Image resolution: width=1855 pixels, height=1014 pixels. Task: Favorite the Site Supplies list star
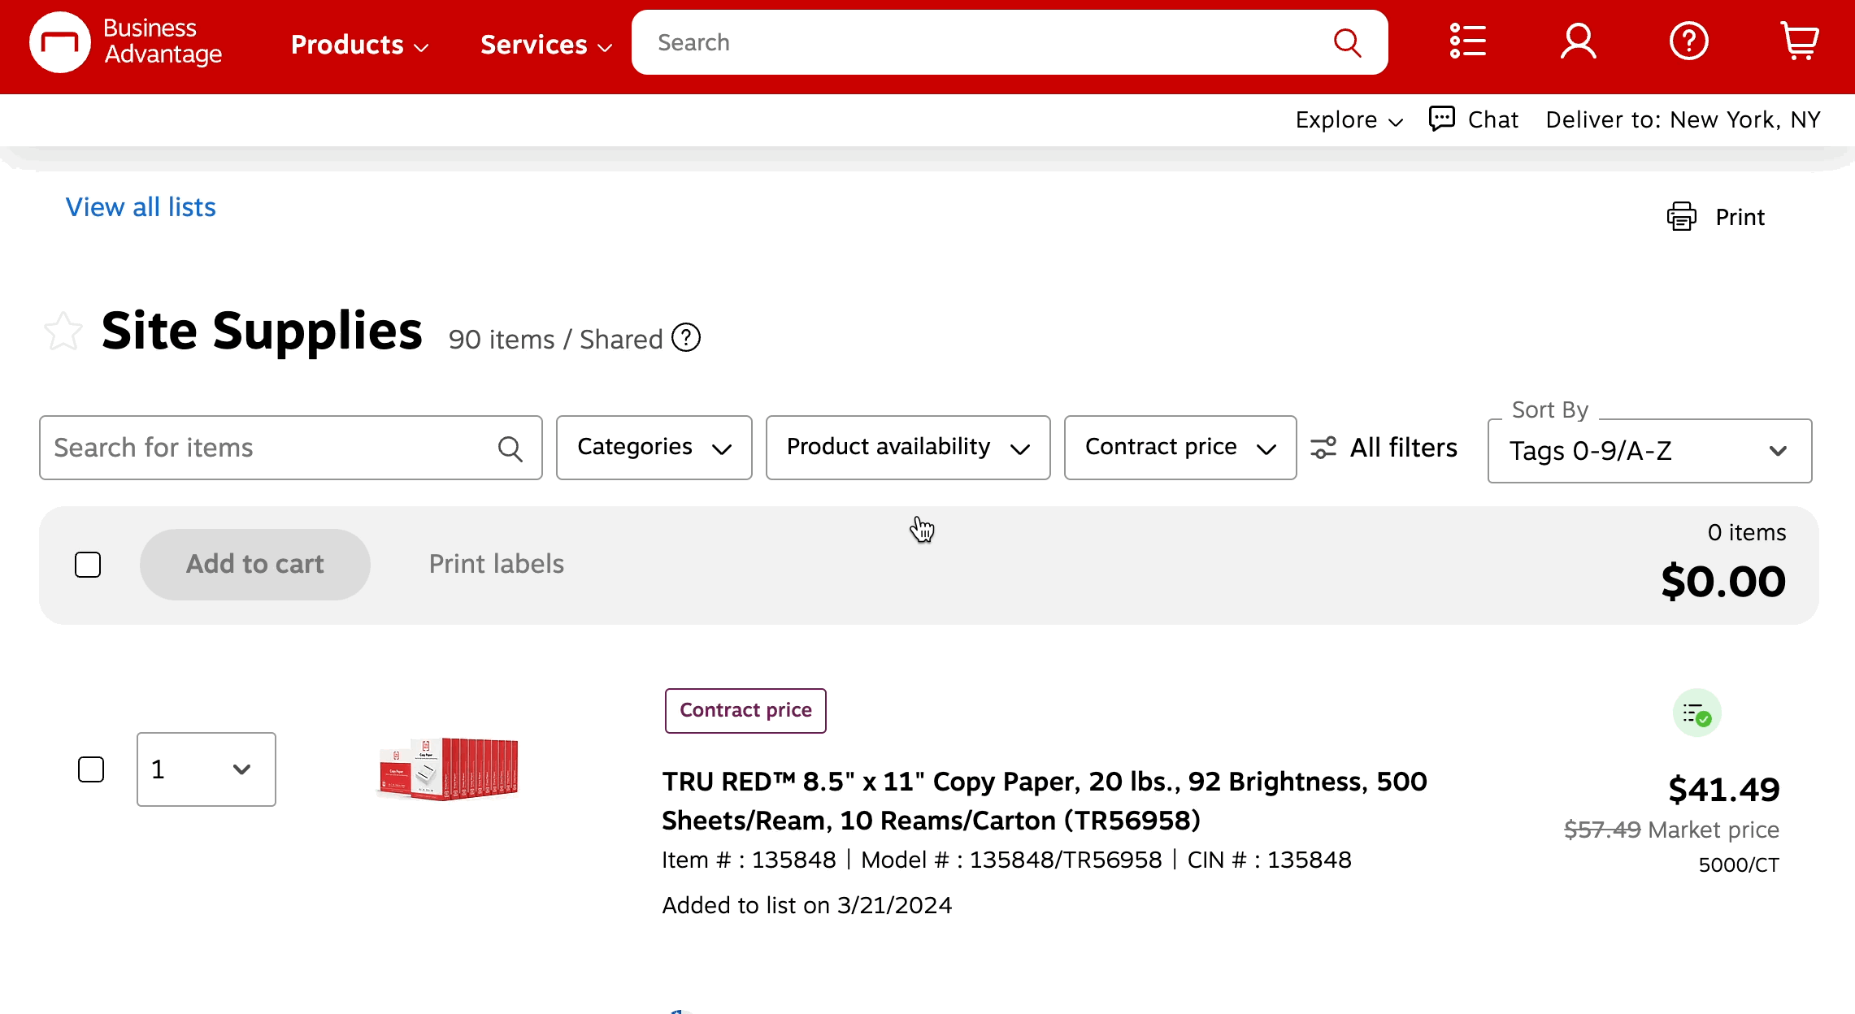pyautogui.click(x=63, y=331)
